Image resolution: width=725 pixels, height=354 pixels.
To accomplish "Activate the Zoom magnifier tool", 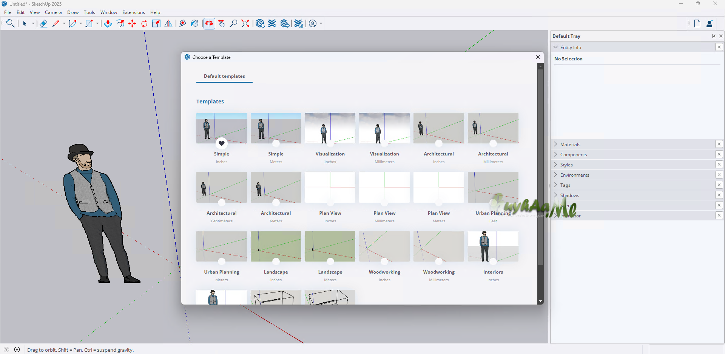I will [233, 23].
